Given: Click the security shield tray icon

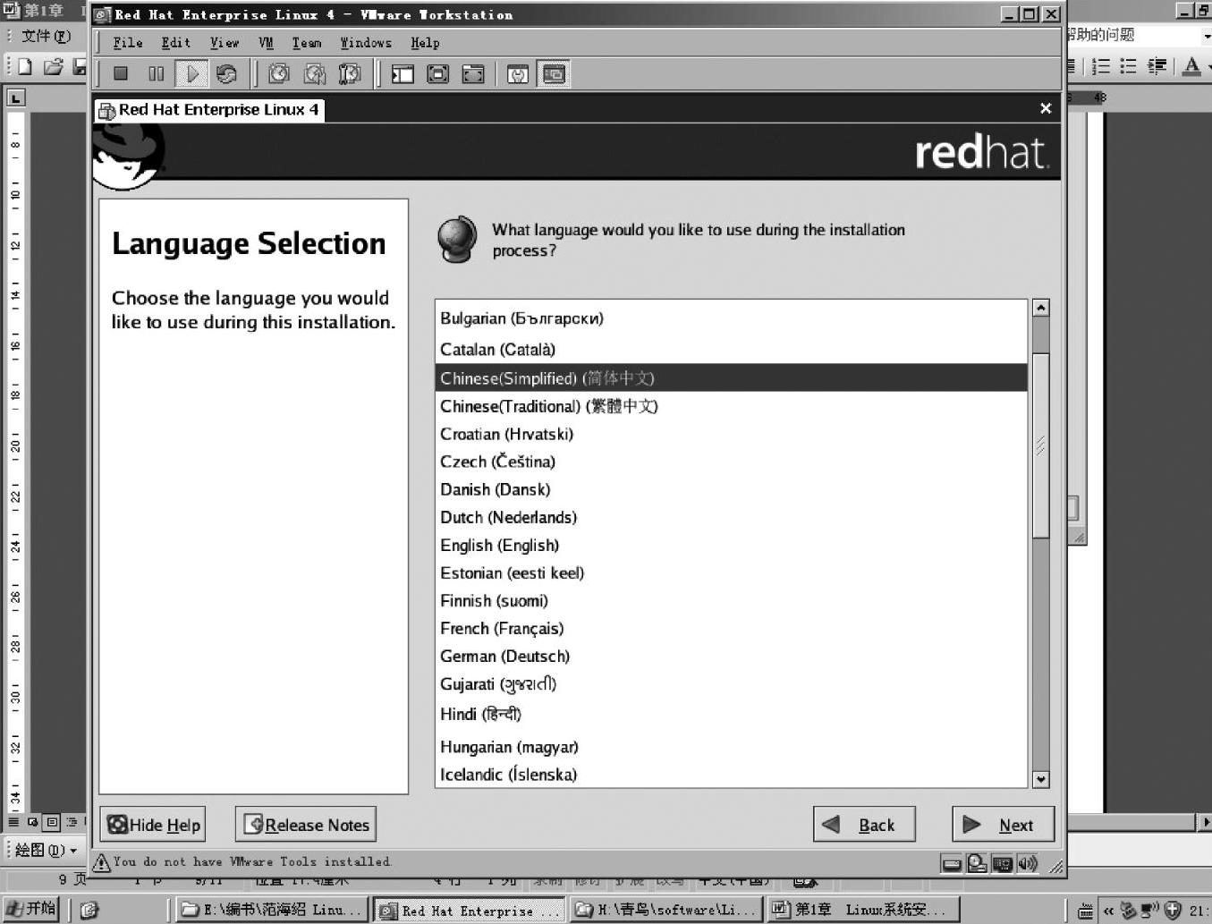Looking at the screenshot, I should 1173,911.
